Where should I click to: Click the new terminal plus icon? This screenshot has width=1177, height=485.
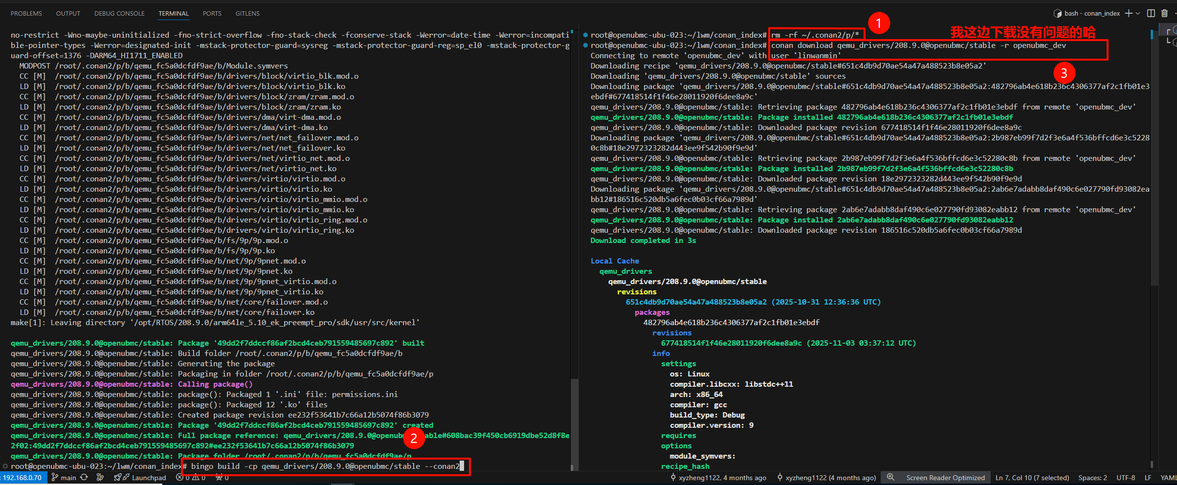tap(1129, 13)
